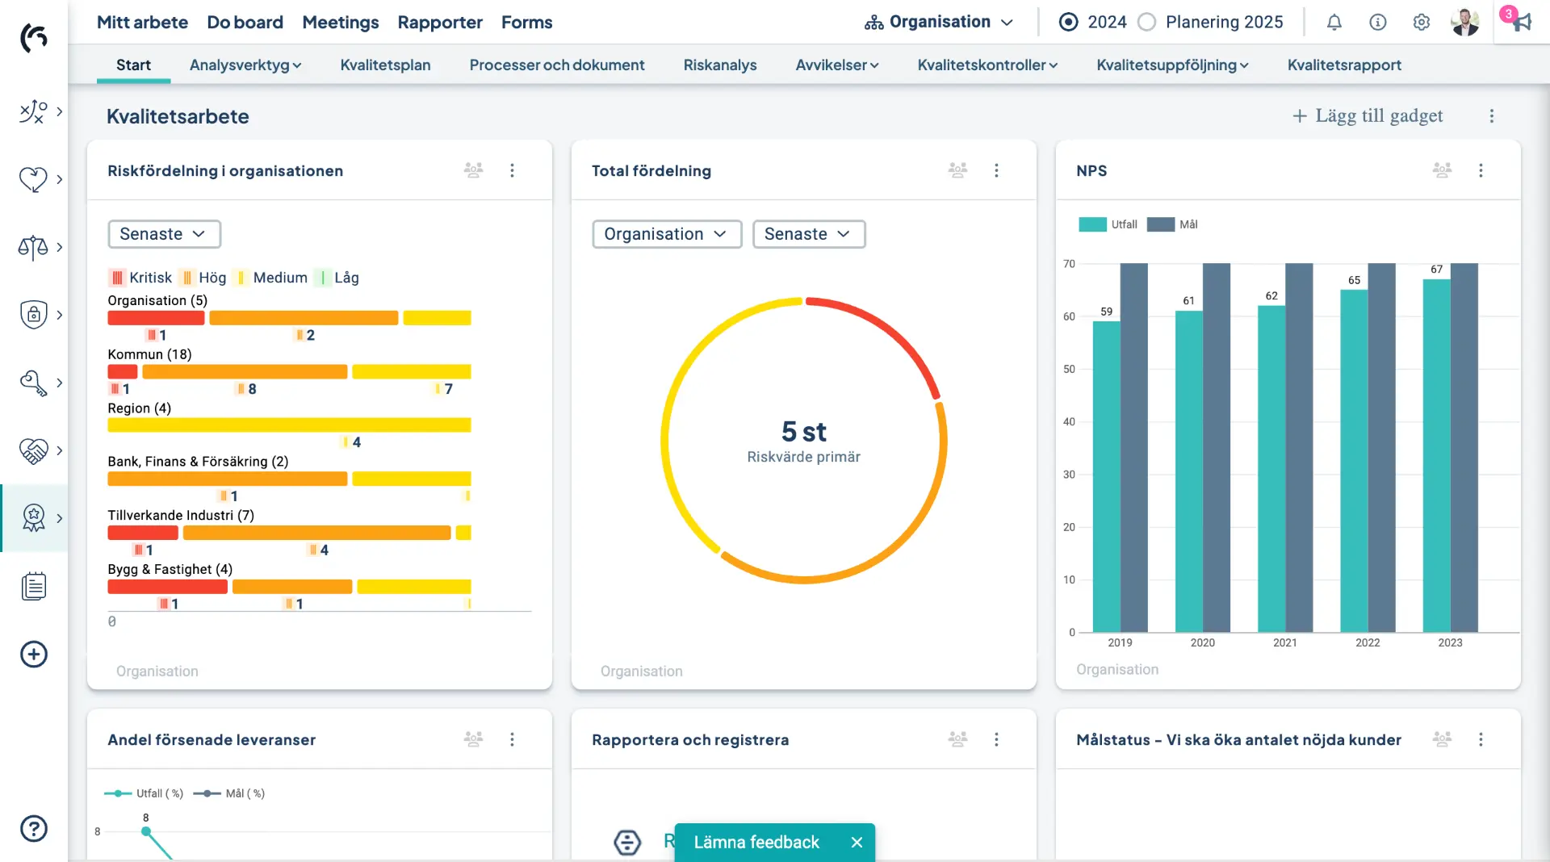1550x862 pixels.
Task: Open Organisation dropdown in Total fördelning
Action: pyautogui.click(x=667, y=234)
